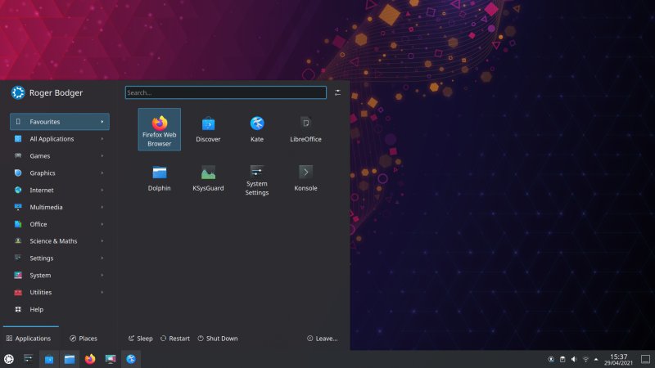
Task: Click the Roger Bodger username text
Action: [x=56, y=93]
